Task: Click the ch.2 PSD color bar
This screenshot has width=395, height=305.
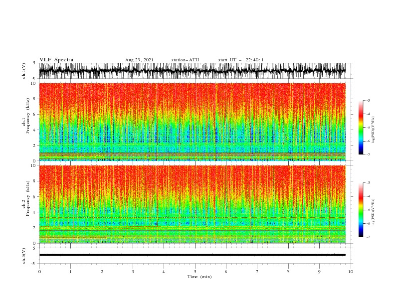Action: 361,210
